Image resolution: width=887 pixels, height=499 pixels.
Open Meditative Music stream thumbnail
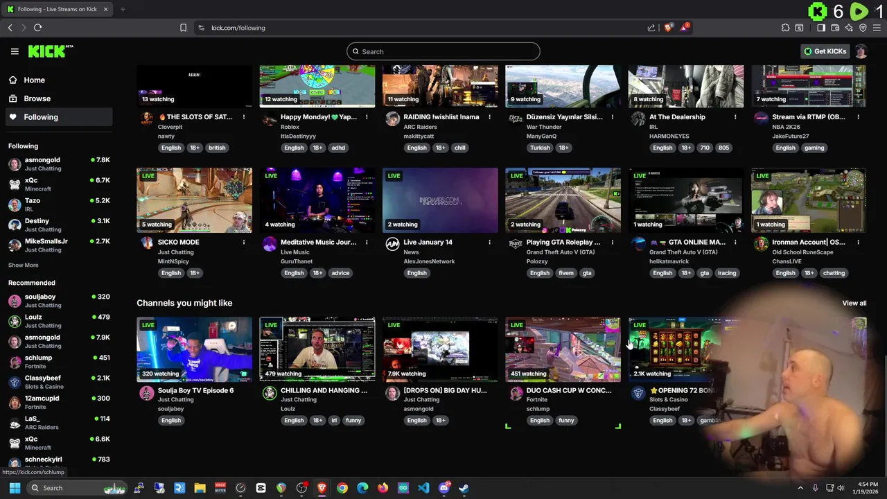[317, 200]
